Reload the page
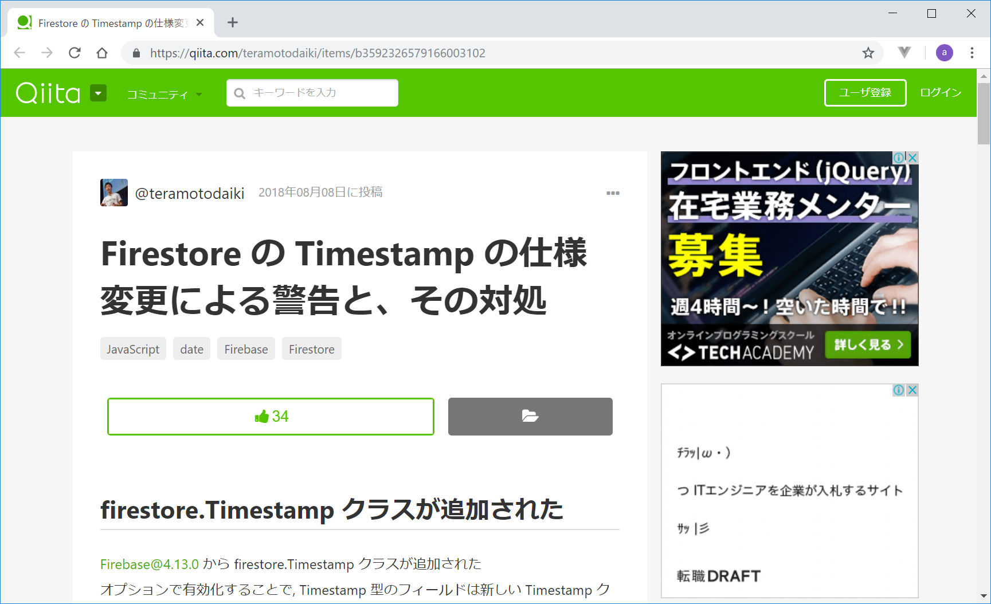The width and height of the screenshot is (991, 604). [75, 53]
